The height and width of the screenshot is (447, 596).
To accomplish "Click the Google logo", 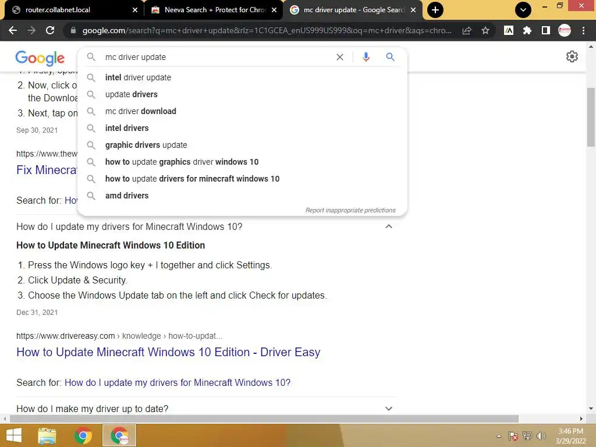I will 40,58.
